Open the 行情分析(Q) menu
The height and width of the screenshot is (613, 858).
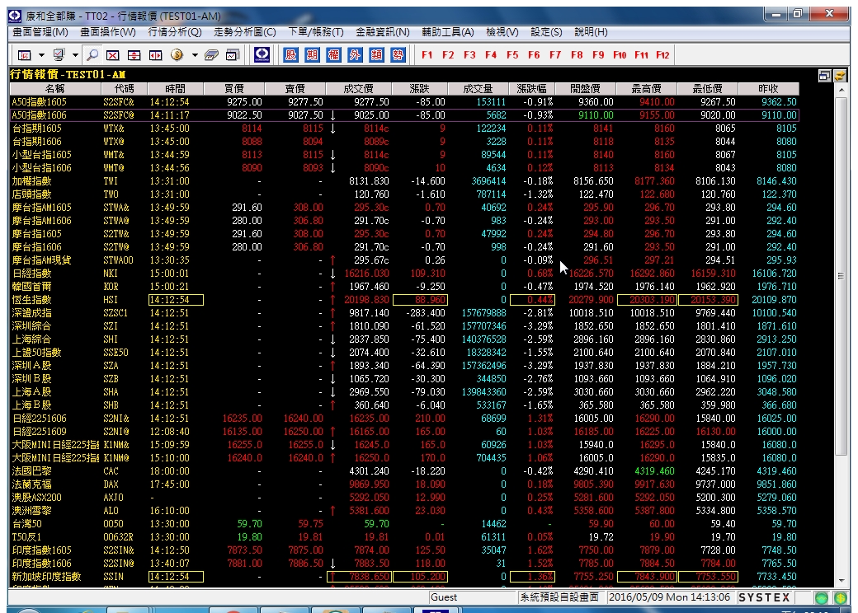pos(175,32)
